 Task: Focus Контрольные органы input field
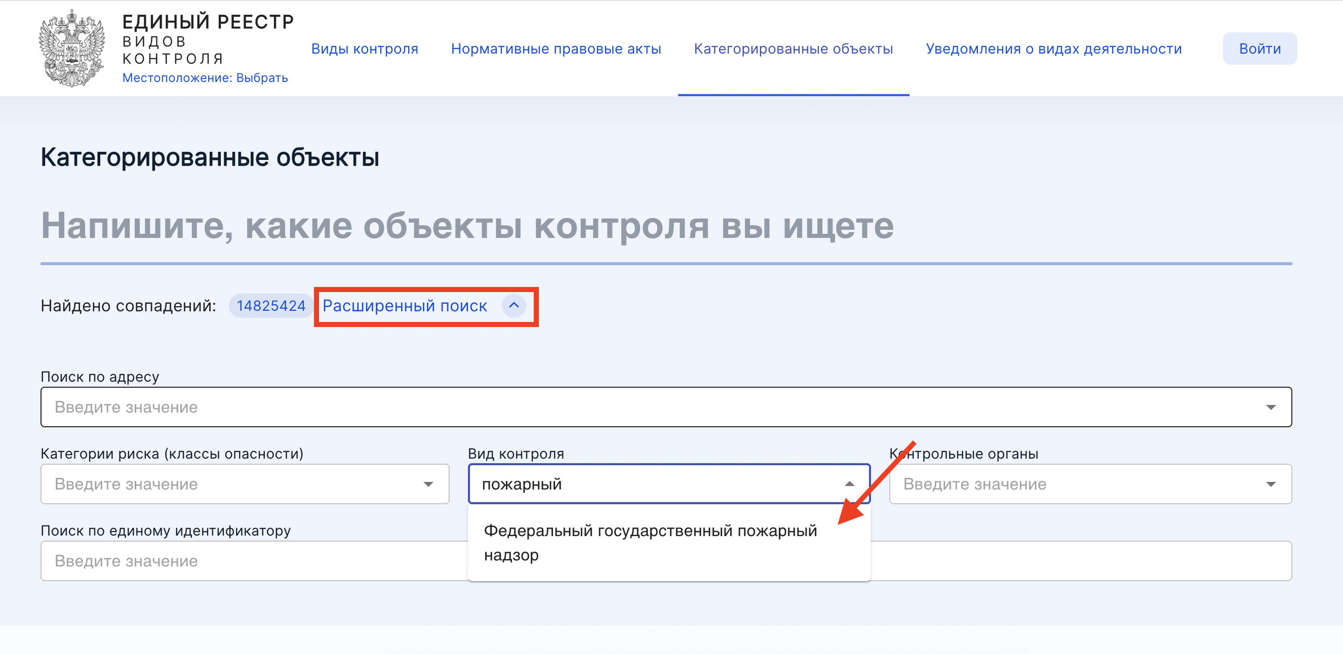coord(1091,484)
